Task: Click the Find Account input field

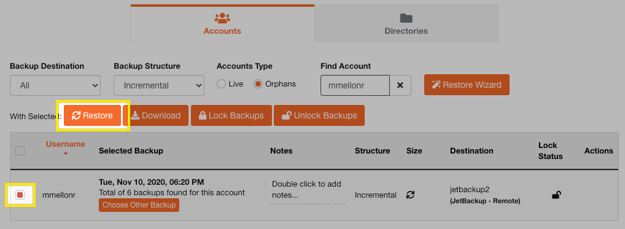Action: click(355, 85)
